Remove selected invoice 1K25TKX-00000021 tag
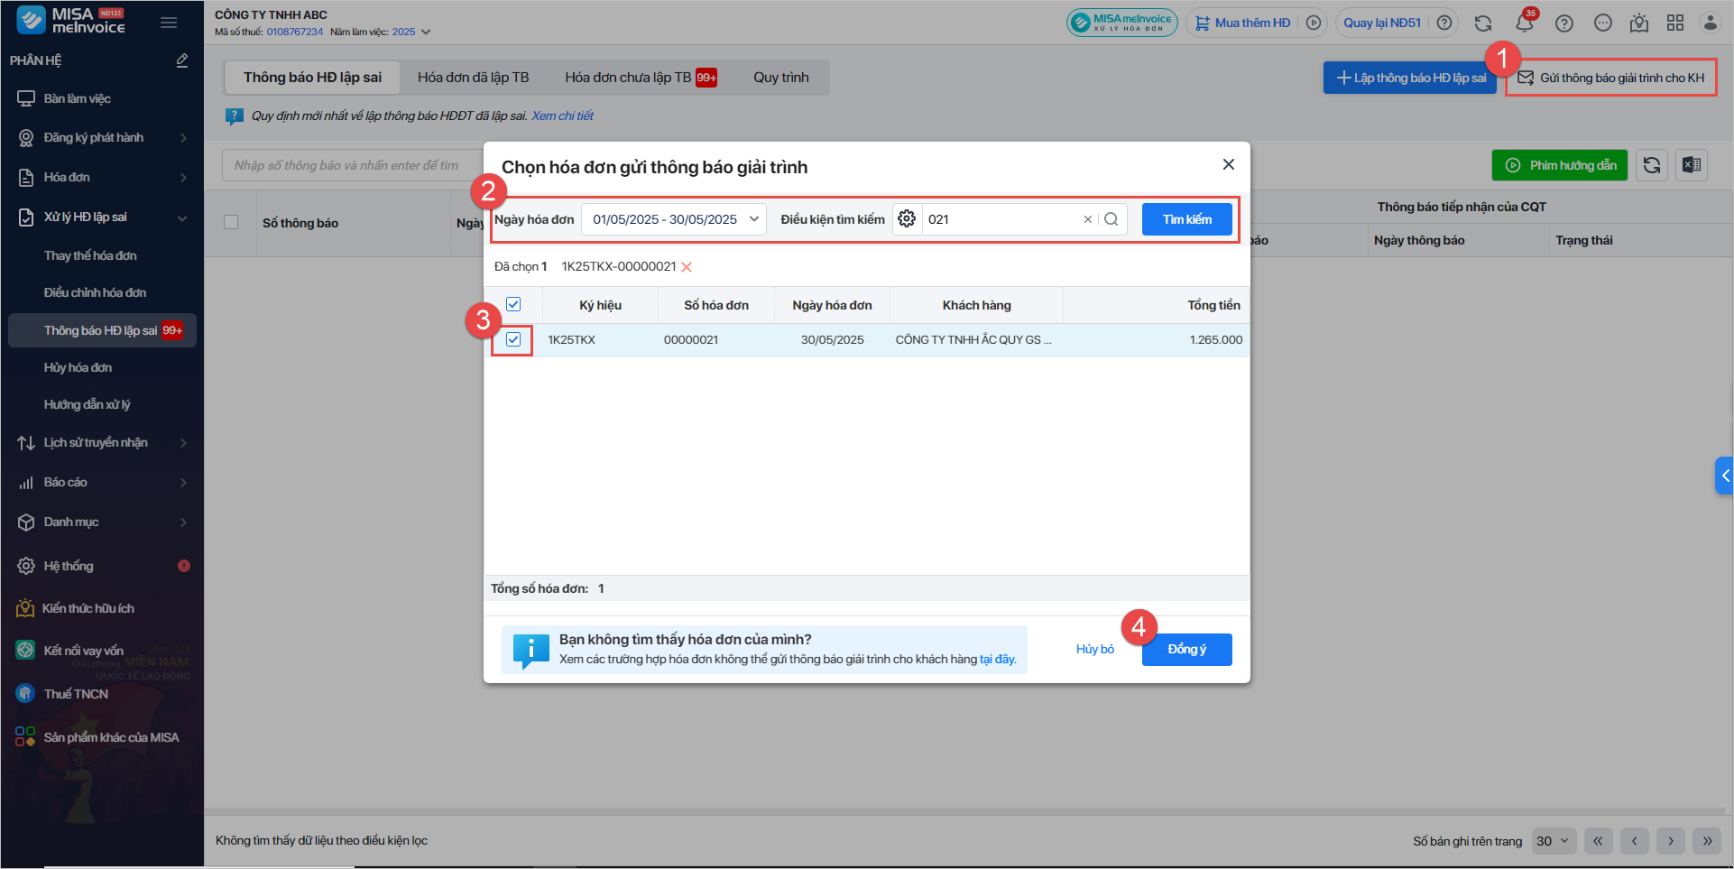Image resolution: width=1734 pixels, height=869 pixels. pyautogui.click(x=687, y=267)
